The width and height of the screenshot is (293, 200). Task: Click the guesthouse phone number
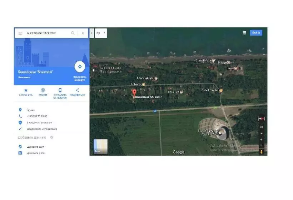pyautogui.click(x=37, y=116)
